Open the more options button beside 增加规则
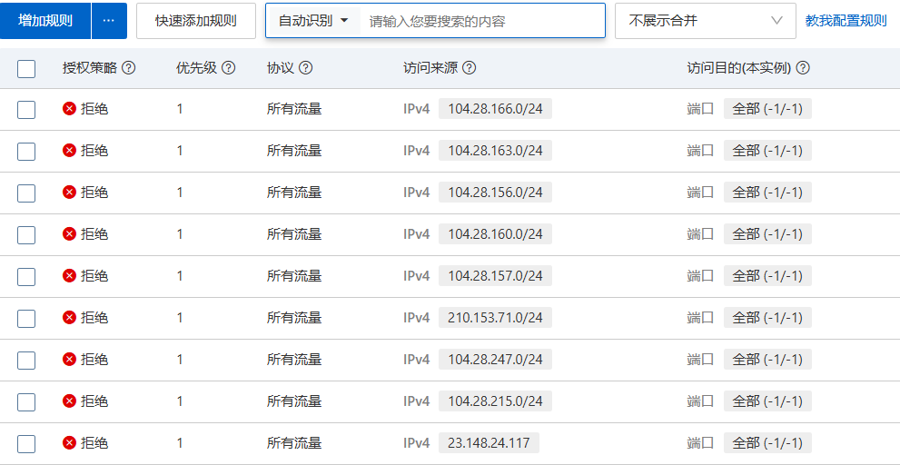The height and width of the screenshot is (465, 900). coord(109,21)
